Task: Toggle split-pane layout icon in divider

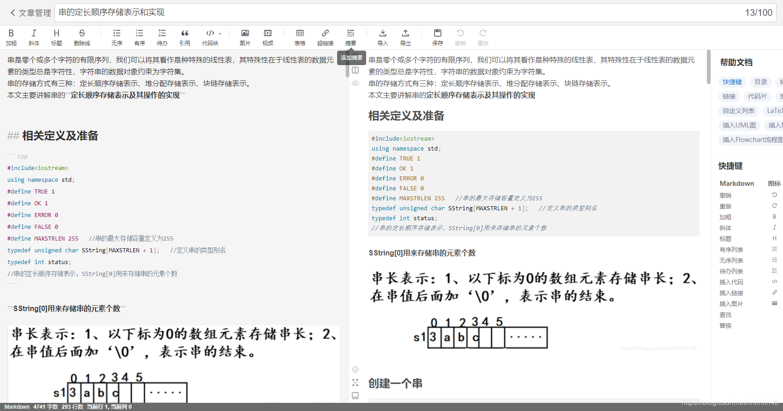Action: click(355, 70)
